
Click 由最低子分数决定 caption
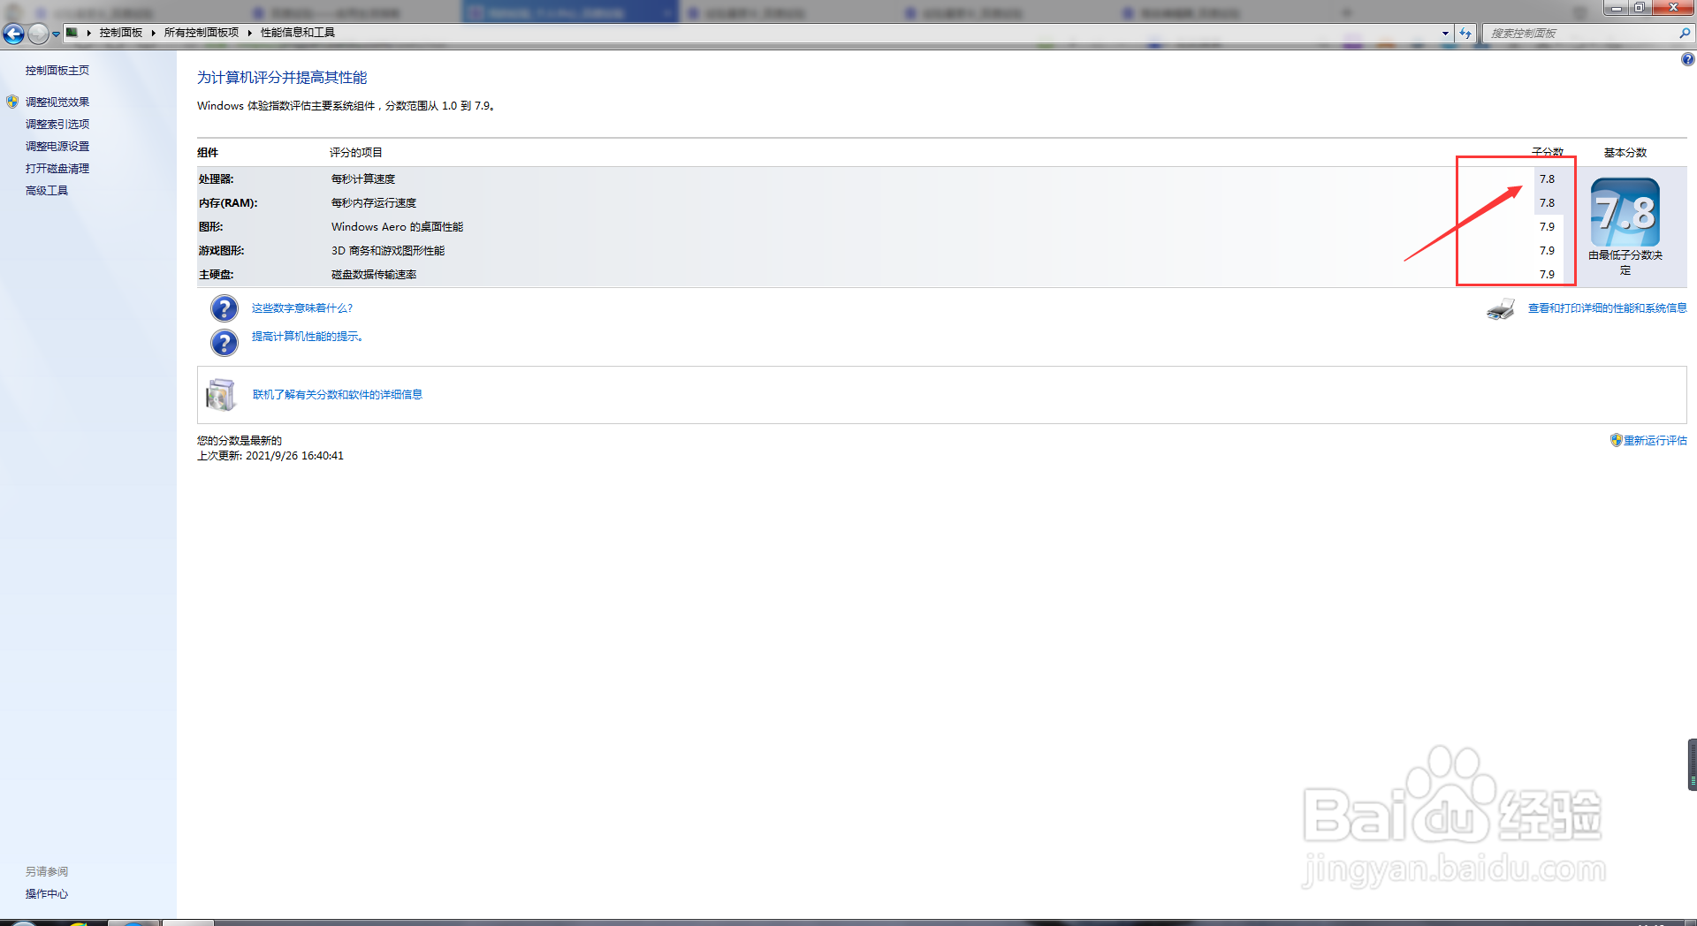1625,262
